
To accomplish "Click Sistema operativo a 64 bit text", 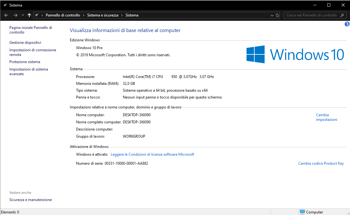I will coord(165,91).
